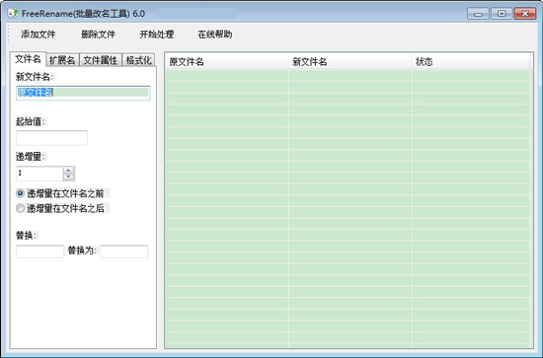Click the 递增量 number field
Image resolution: width=543 pixels, height=358 pixels.
click(39, 174)
